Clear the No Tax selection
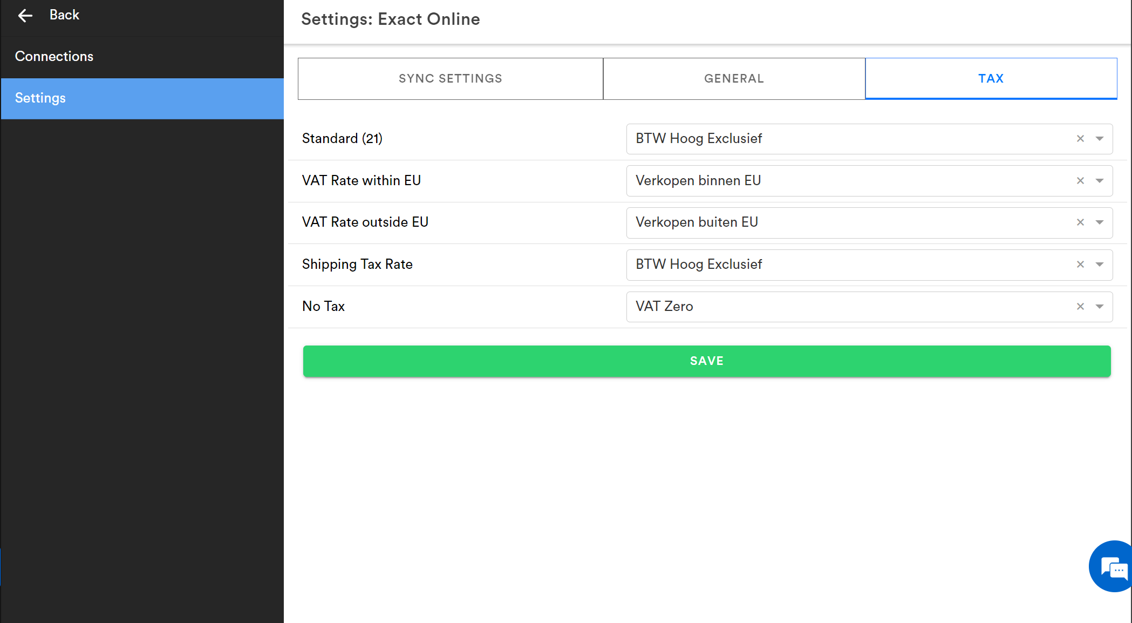The image size is (1132, 623). 1080,307
